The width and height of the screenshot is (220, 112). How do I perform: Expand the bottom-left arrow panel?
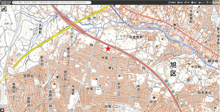click(2, 110)
